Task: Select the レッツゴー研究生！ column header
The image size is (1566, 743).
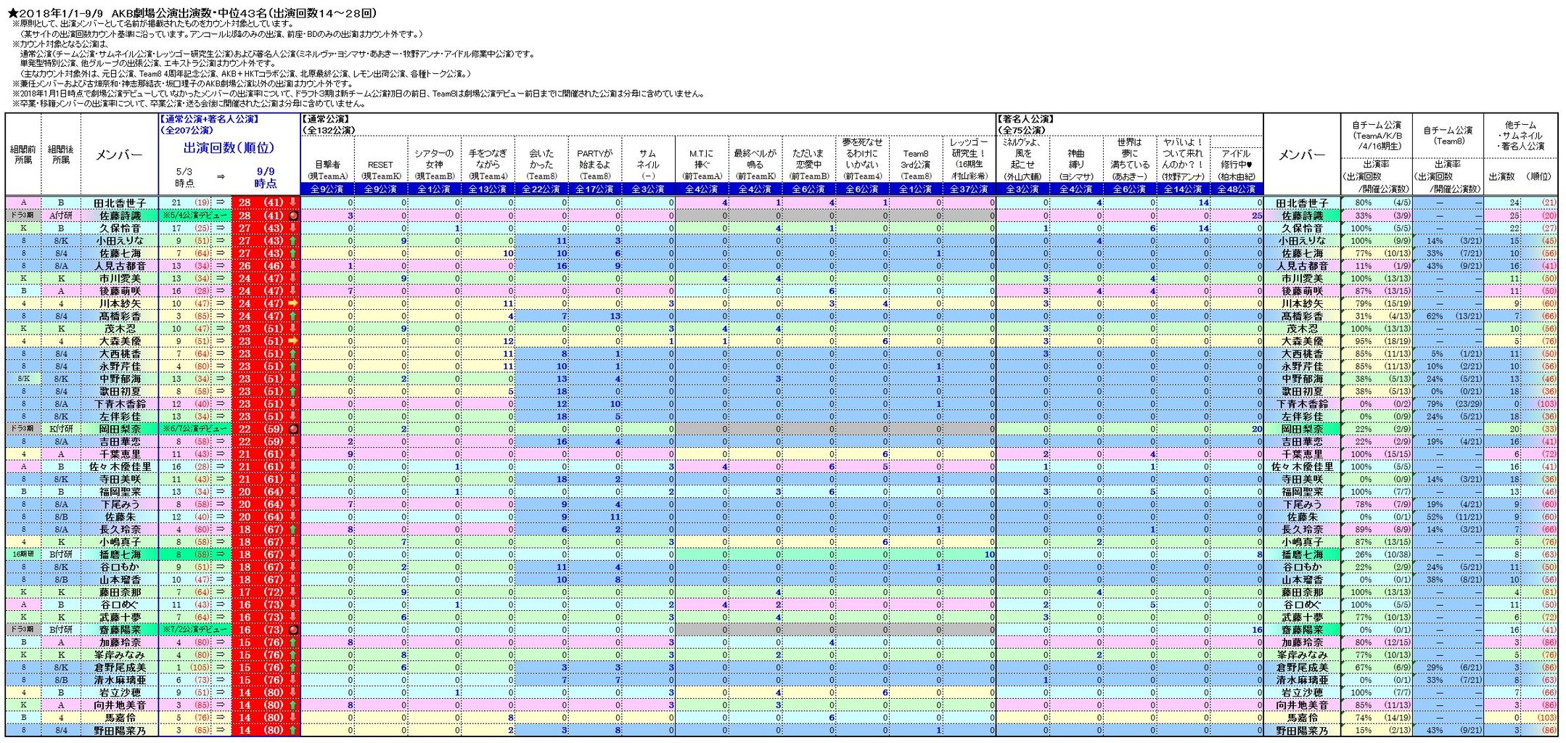Action: (969, 158)
